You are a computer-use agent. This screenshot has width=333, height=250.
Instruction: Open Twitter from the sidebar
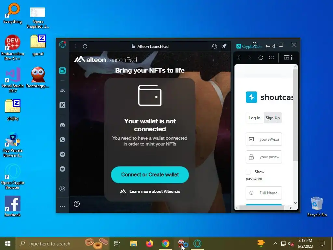[62, 169]
